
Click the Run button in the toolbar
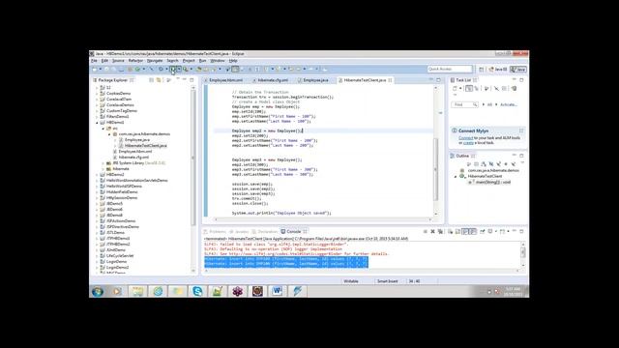[x=173, y=70]
